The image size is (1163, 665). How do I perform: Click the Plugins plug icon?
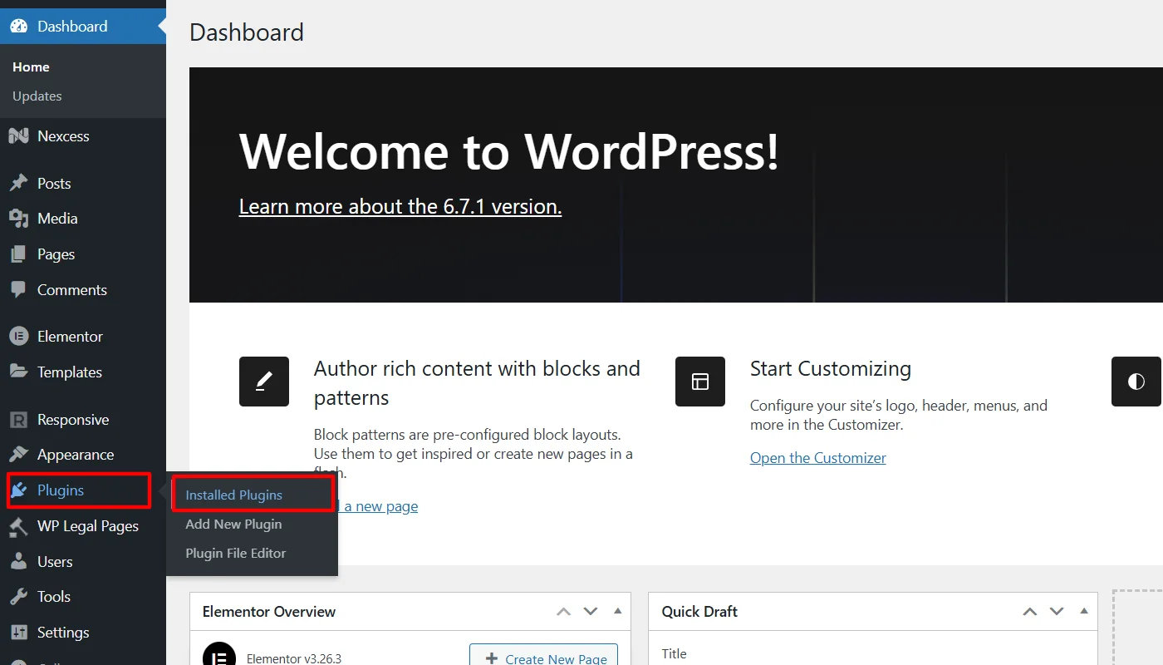click(x=18, y=490)
